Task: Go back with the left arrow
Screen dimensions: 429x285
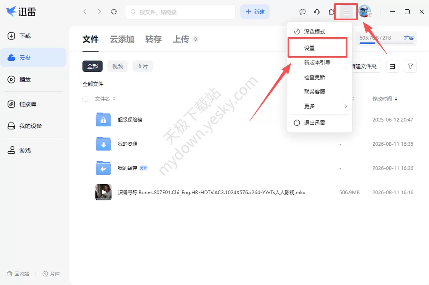Action: (85, 12)
